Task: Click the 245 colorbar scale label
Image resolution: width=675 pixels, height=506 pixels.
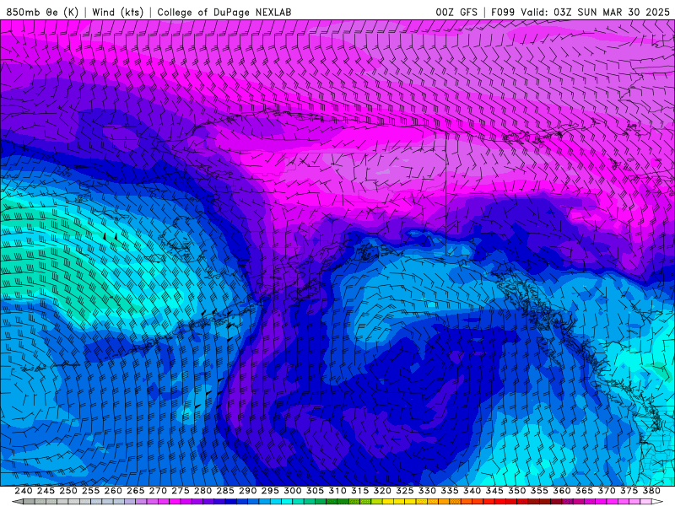Action: pyautogui.click(x=46, y=491)
